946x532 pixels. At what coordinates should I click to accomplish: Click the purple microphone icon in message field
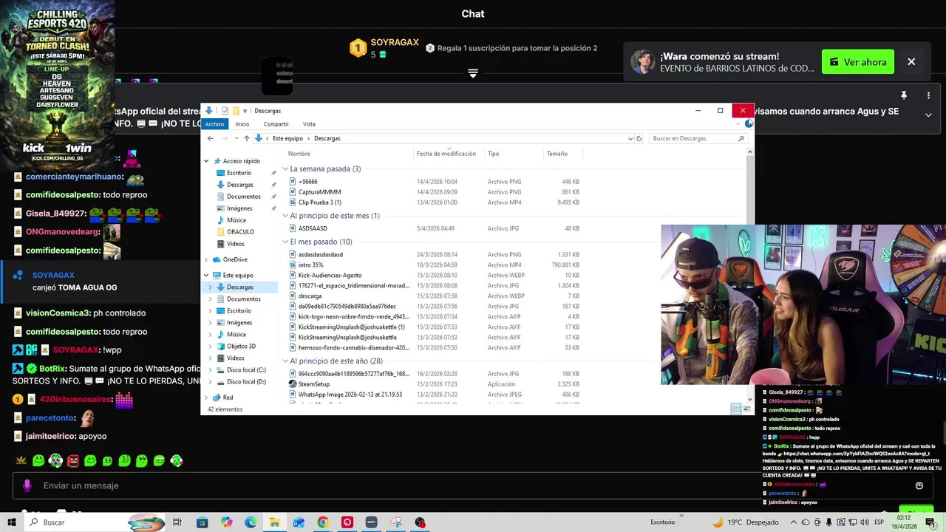(x=27, y=485)
